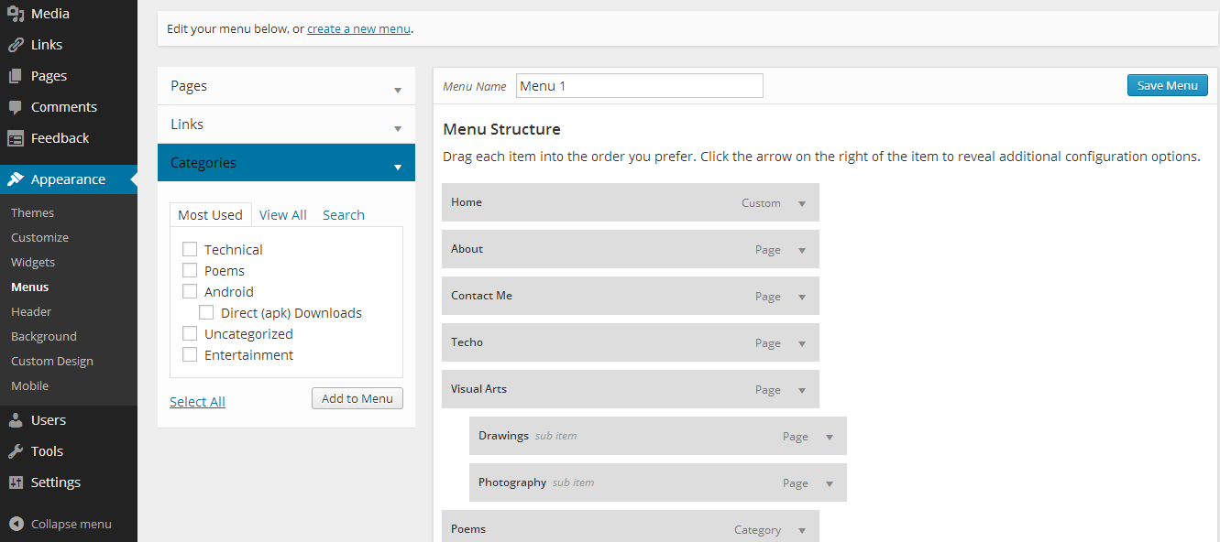1220x542 pixels.
Task: Expand the Home menu item options
Action: (802, 203)
